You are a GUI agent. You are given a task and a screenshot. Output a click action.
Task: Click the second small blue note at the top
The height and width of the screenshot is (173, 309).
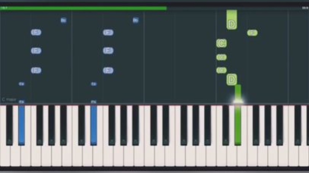pyautogui.click(x=136, y=20)
